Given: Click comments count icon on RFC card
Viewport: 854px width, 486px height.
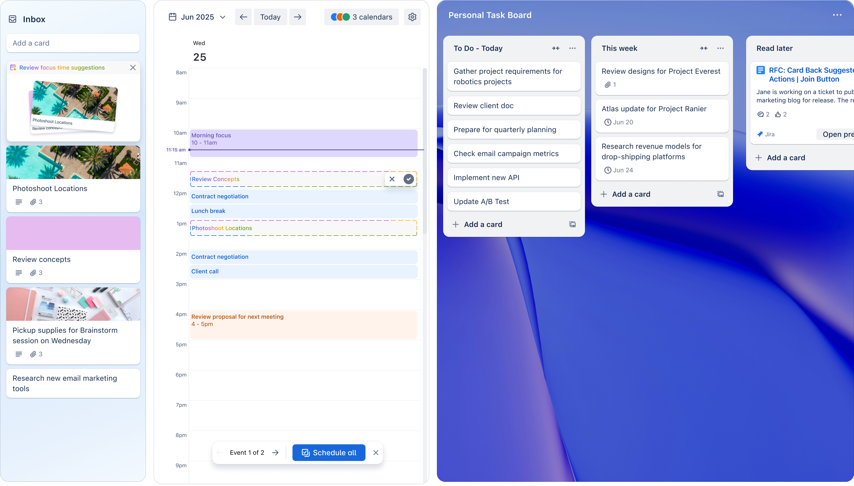Looking at the screenshot, I should 760,114.
